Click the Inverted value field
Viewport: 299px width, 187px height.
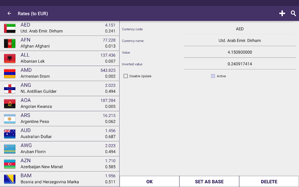[240, 64]
